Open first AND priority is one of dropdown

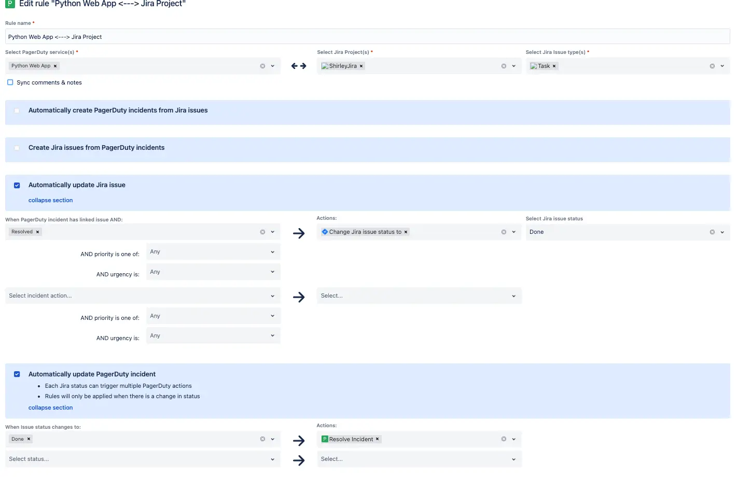tap(213, 252)
